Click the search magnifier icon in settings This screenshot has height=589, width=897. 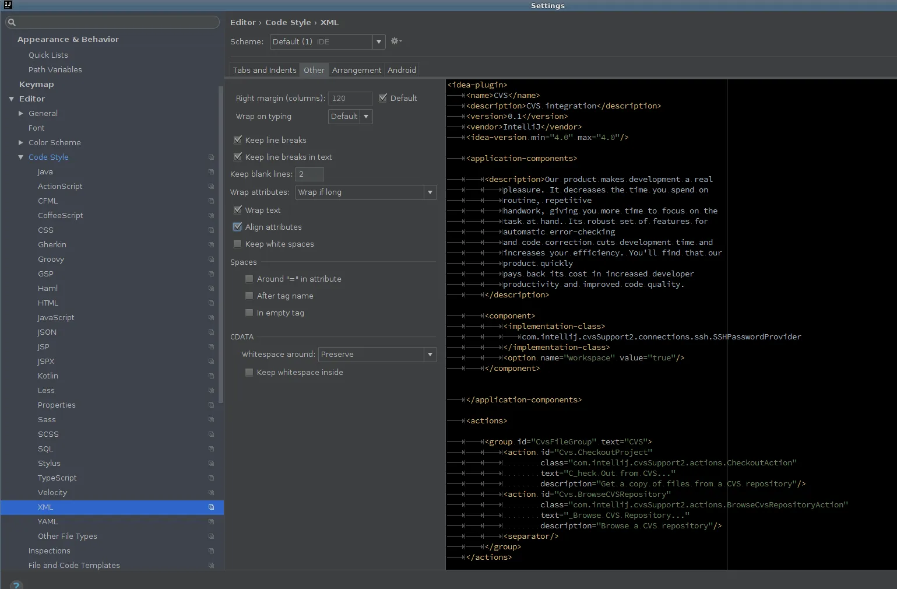pyautogui.click(x=12, y=23)
